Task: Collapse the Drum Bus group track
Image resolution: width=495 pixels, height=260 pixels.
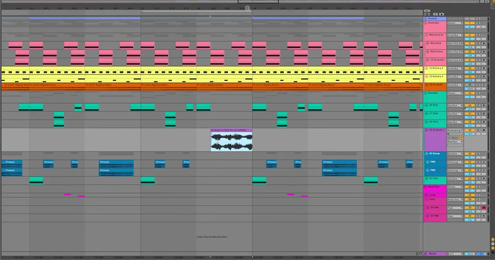Action: 425,23
